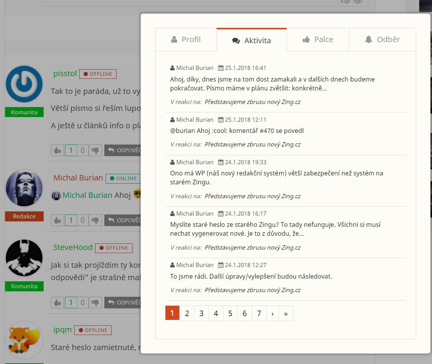The image size is (432, 364).
Task: Click ipqm's fox avatar
Action: (24, 340)
